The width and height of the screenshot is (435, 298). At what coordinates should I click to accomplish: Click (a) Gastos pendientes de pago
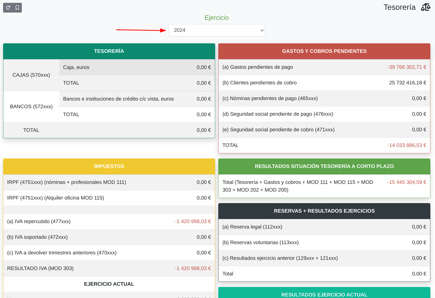(258, 67)
